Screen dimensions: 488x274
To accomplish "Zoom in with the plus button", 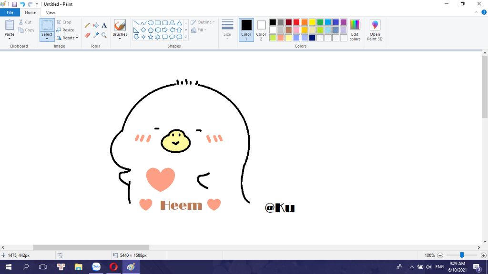I will (x=483, y=255).
